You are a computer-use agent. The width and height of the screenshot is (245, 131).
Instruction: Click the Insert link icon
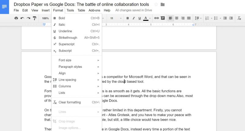point(156,18)
